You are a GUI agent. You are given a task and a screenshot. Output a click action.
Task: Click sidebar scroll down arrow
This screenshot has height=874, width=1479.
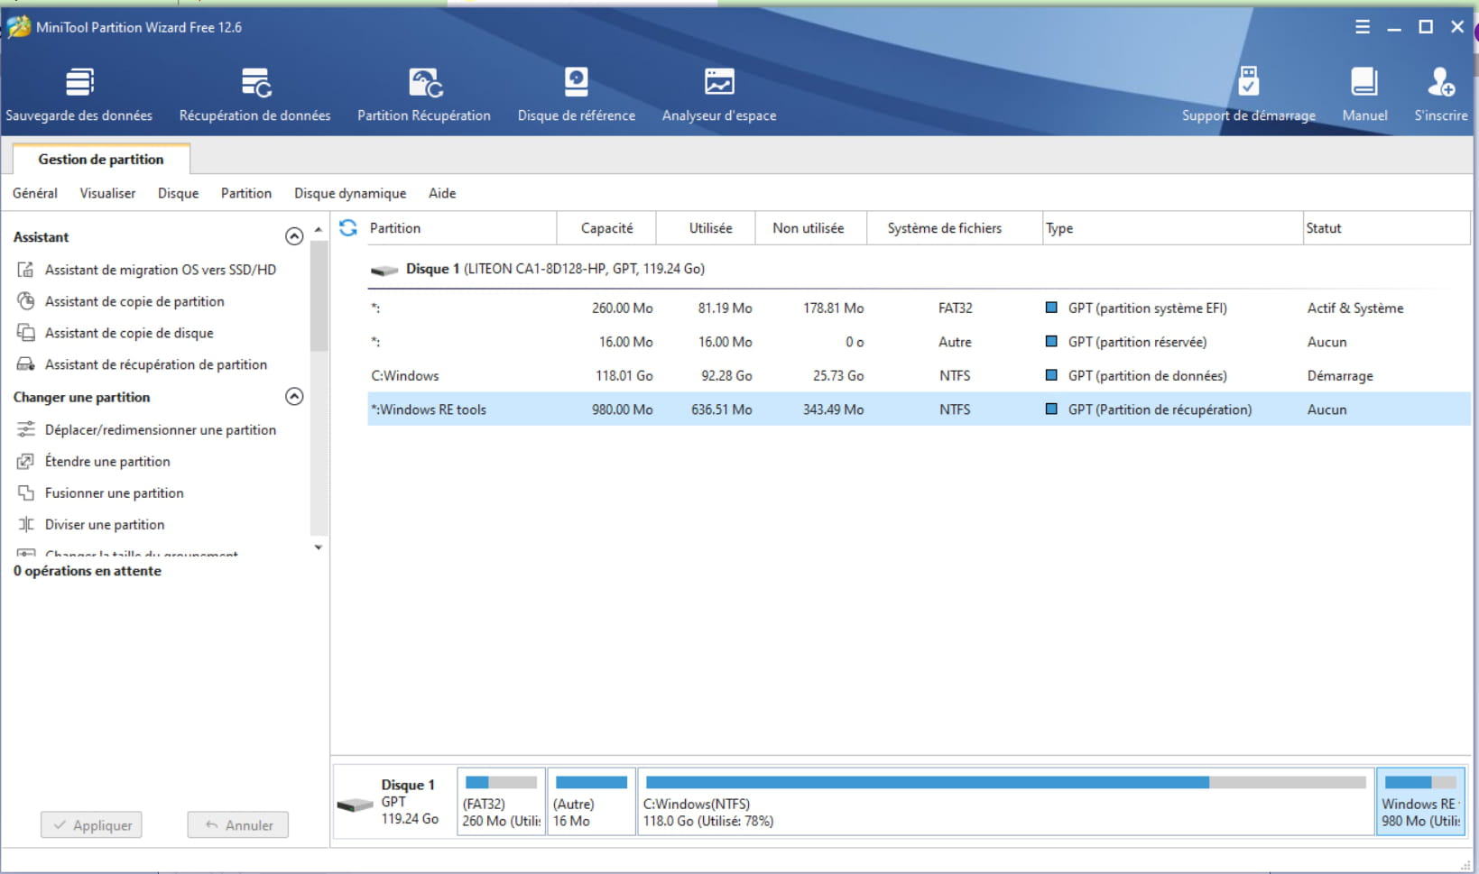[319, 547]
